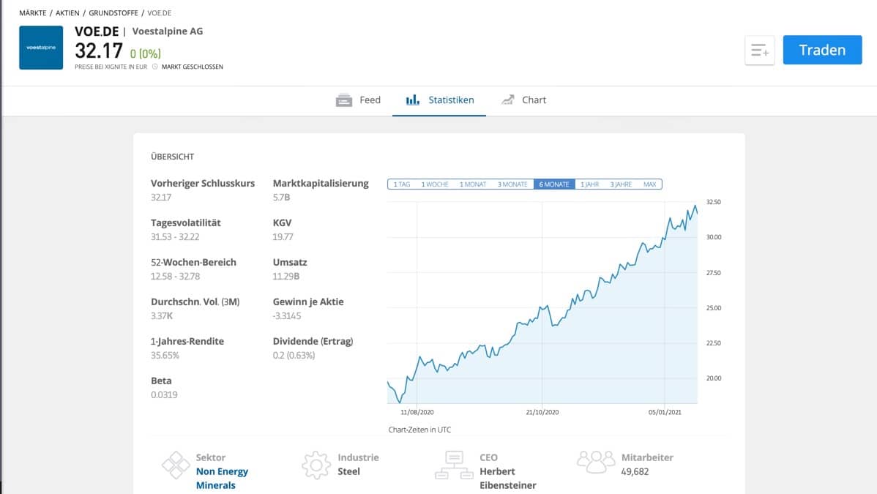The width and height of the screenshot is (877, 494).
Task: Click the Mitarbeiter people icon
Action: (x=596, y=462)
